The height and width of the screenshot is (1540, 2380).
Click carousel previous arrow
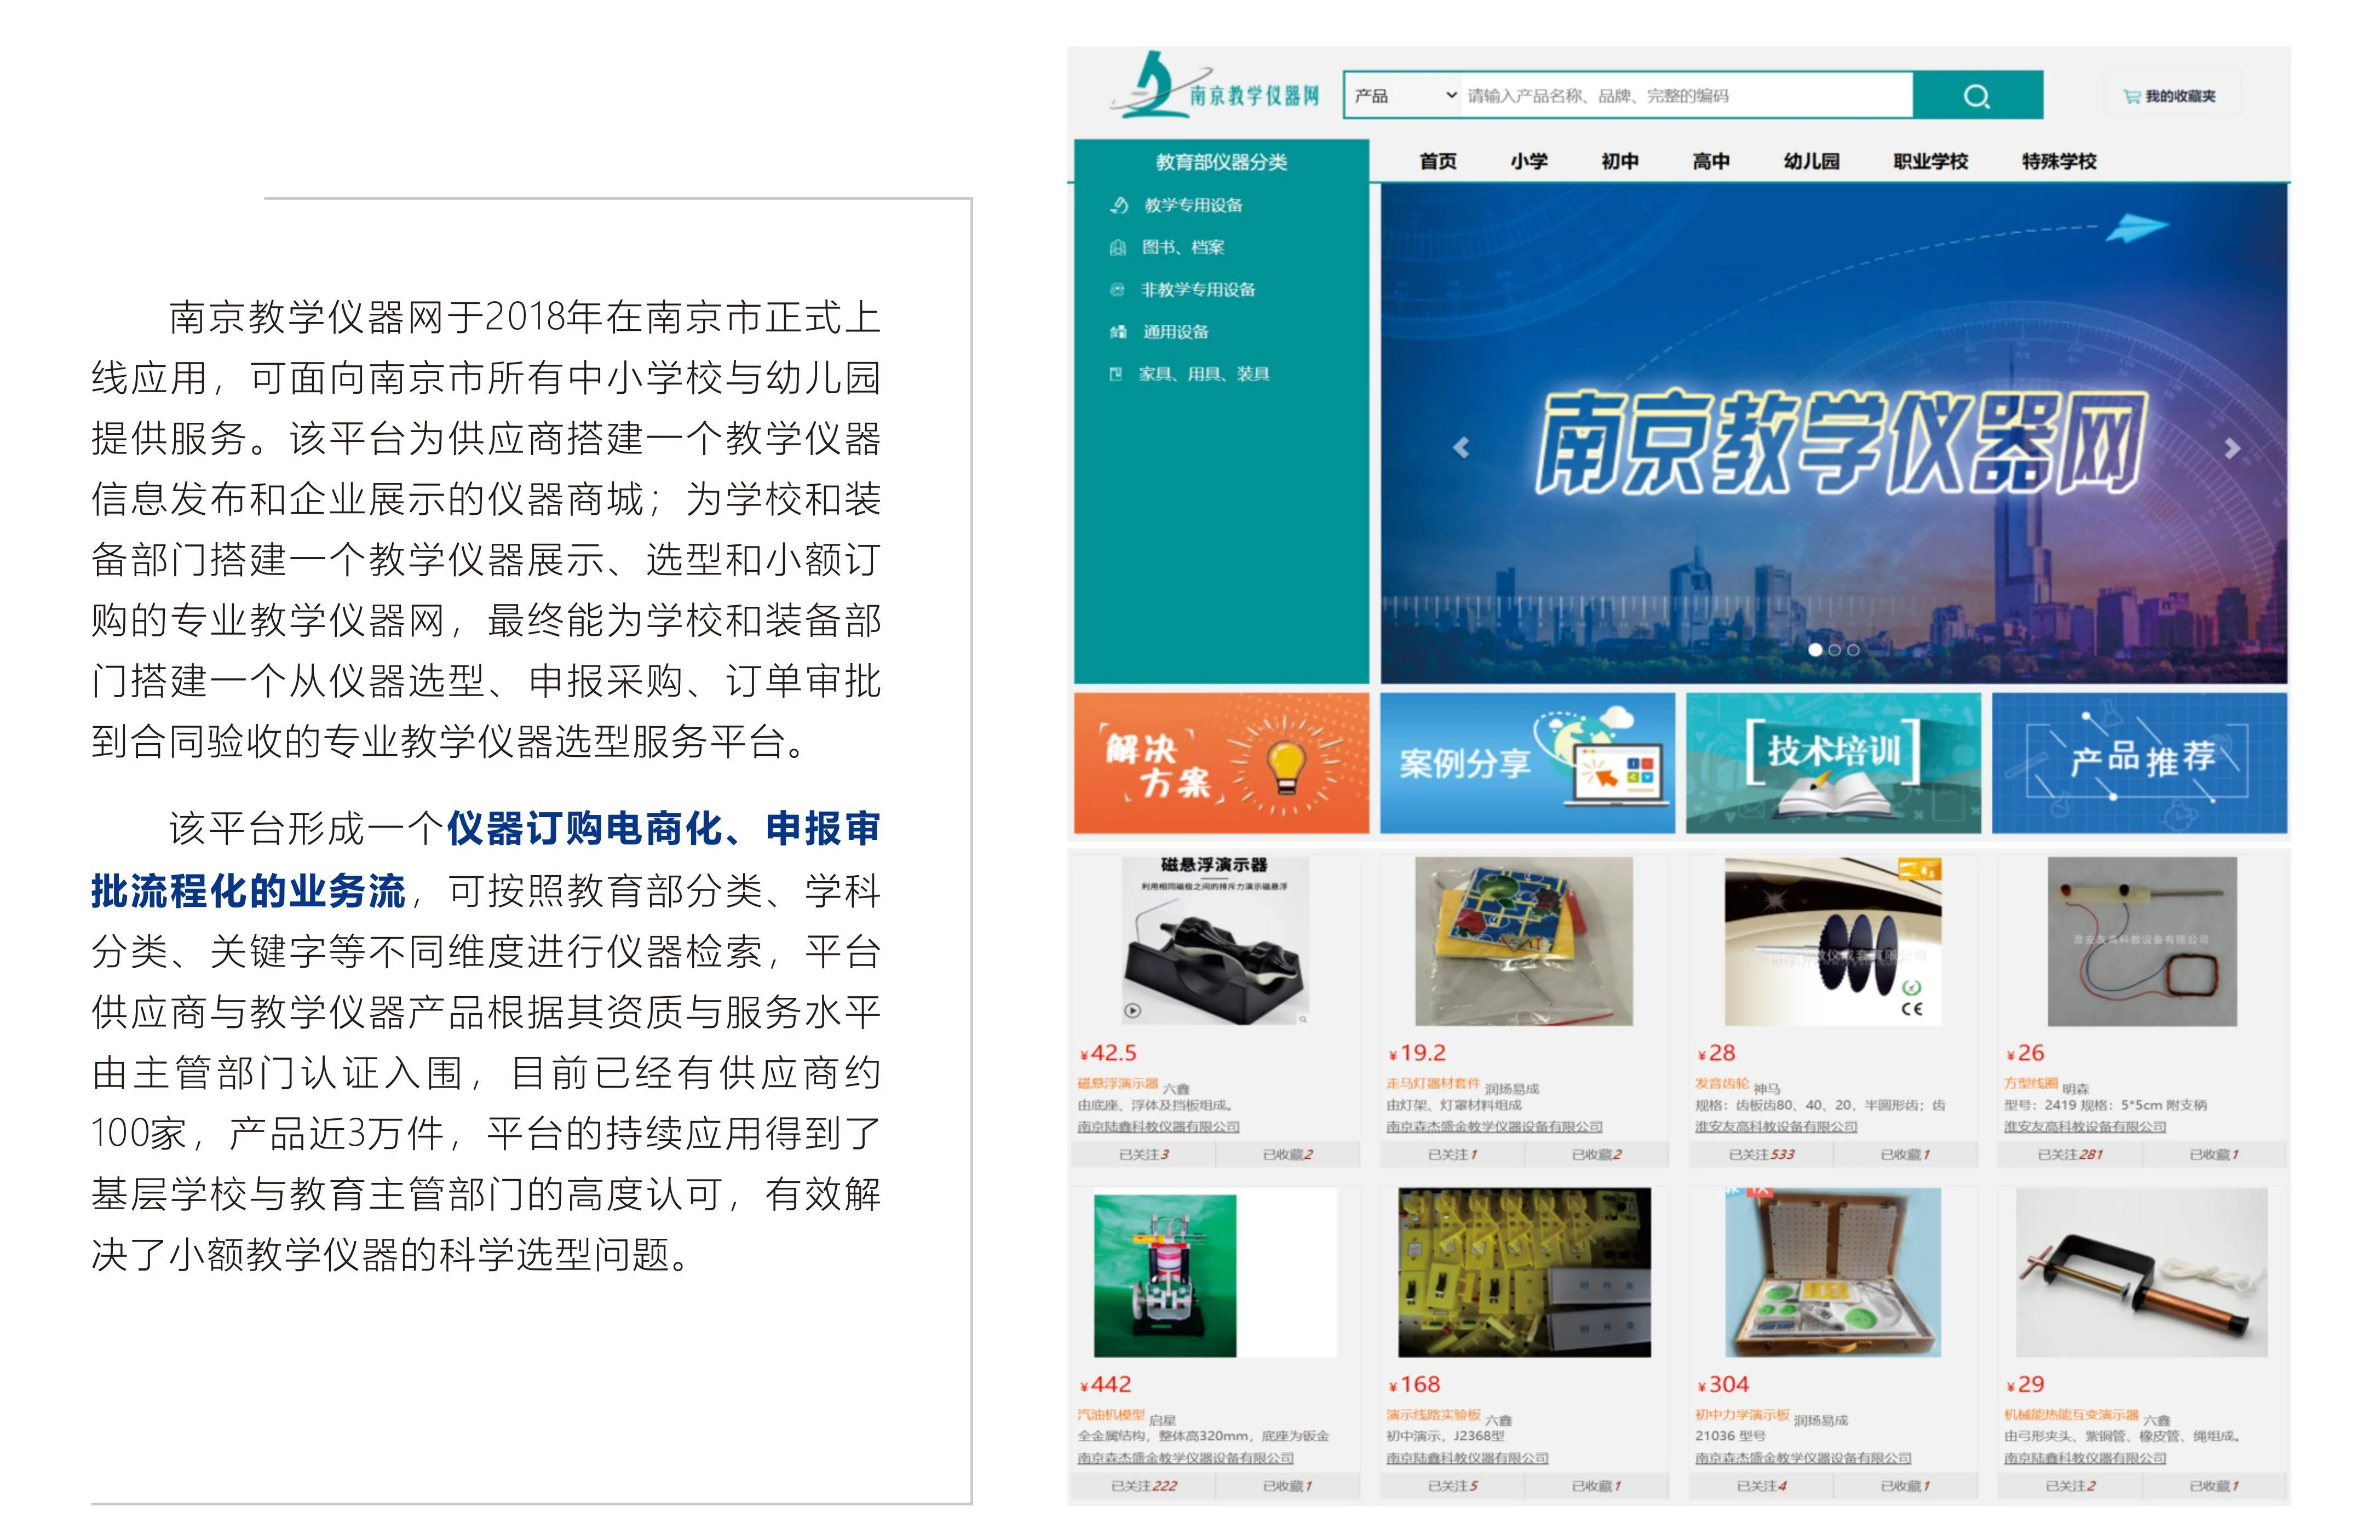(x=1461, y=448)
